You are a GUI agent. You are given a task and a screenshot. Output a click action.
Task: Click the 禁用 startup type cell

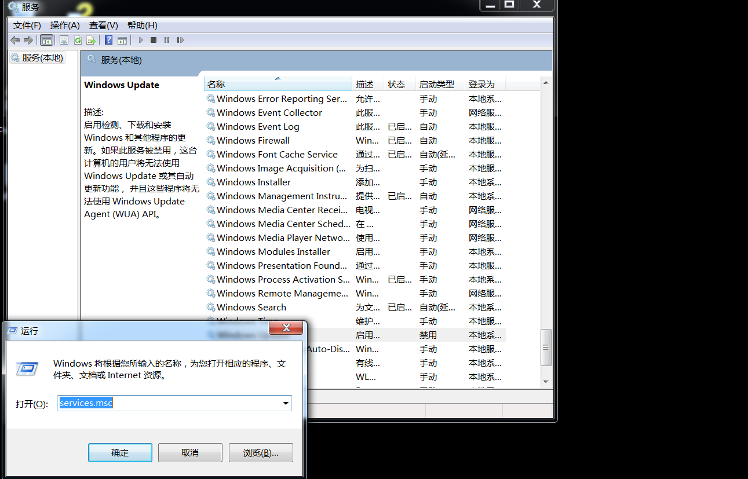(428, 335)
